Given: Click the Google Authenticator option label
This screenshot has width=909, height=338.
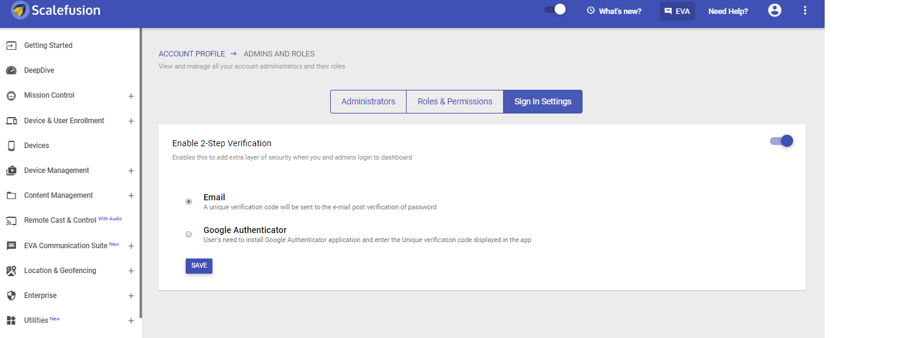Looking at the screenshot, I should [245, 230].
